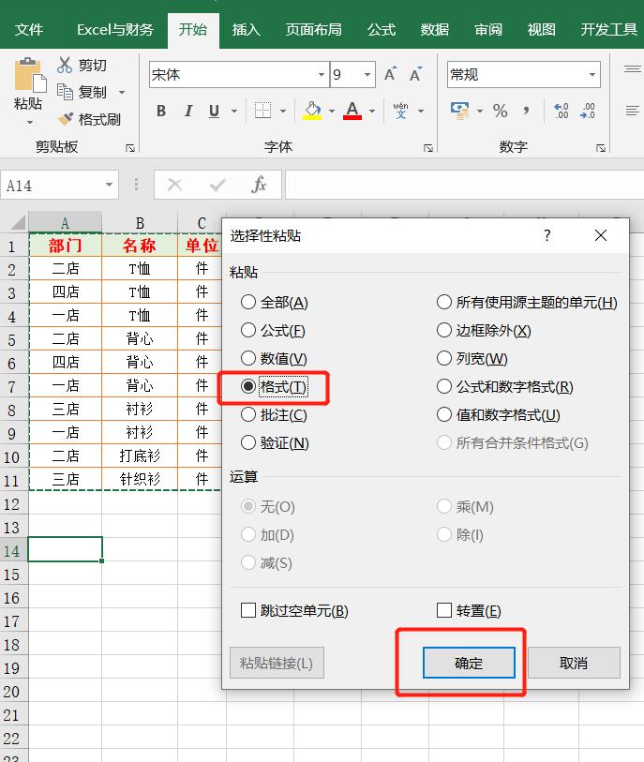The width and height of the screenshot is (644, 762).
Task: Open the Name Box dropdown arrow
Action: (109, 185)
